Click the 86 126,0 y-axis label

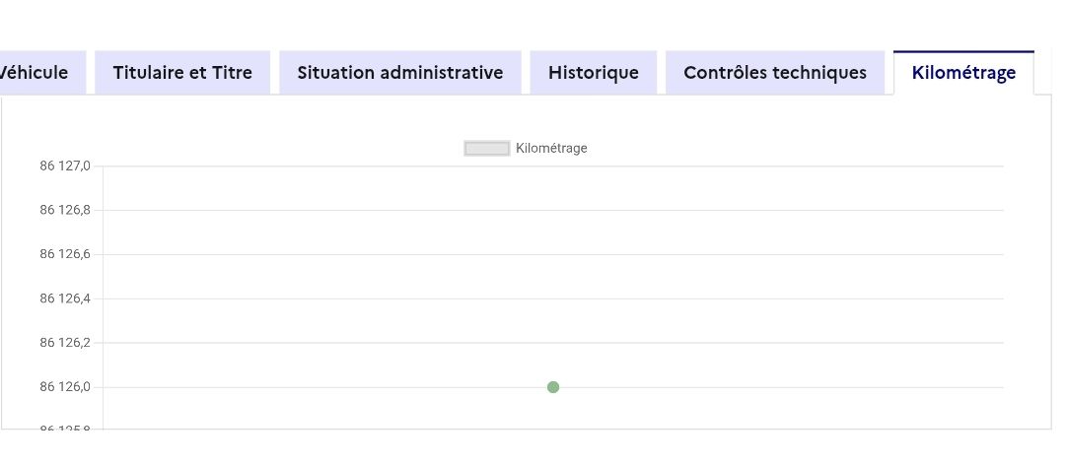65,387
